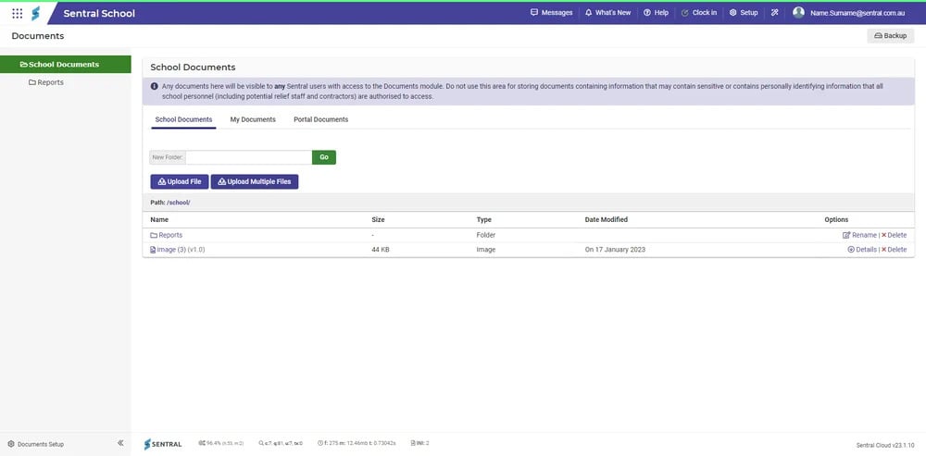Click the Upload File button
Image resolution: width=926 pixels, height=456 pixels.
[x=180, y=181]
